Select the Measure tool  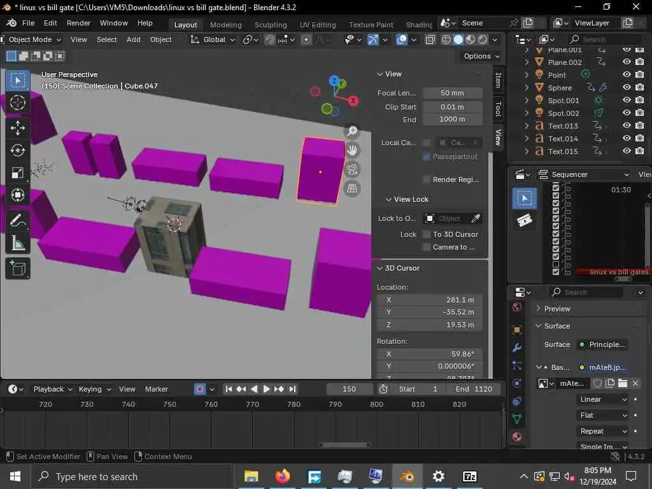click(17, 243)
